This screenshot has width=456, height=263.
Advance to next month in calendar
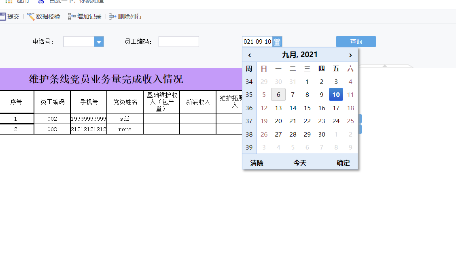point(350,55)
